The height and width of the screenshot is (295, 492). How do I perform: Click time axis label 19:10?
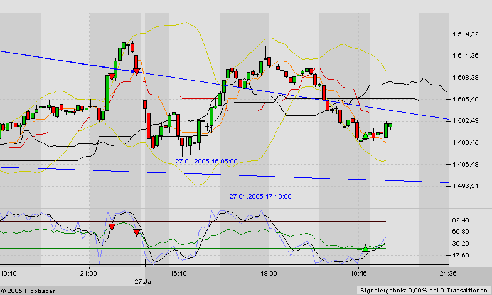tap(9, 273)
